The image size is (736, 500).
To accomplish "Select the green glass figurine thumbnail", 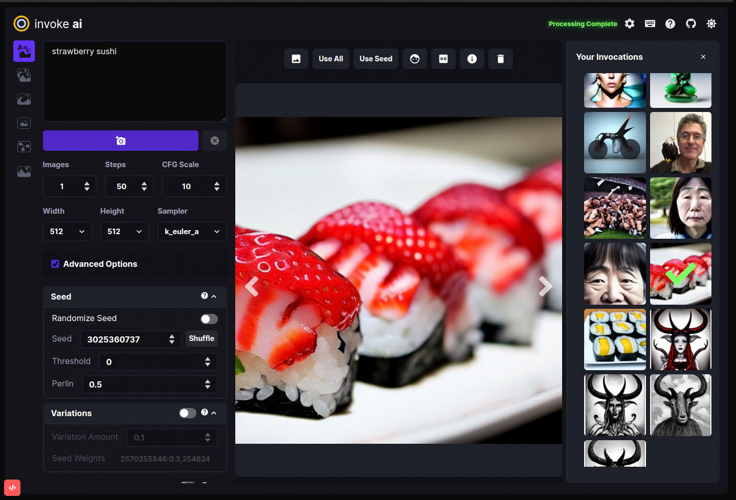I will tap(681, 90).
